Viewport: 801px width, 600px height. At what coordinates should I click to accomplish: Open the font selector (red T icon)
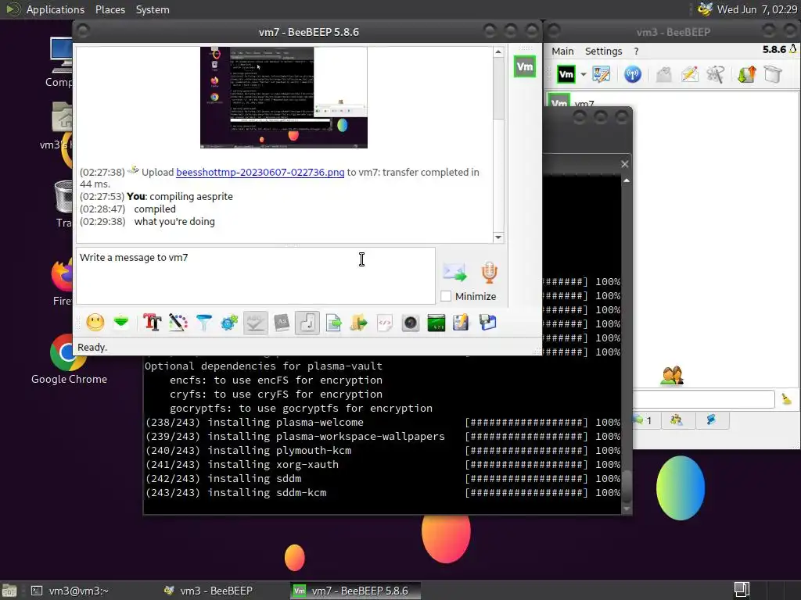pos(153,323)
